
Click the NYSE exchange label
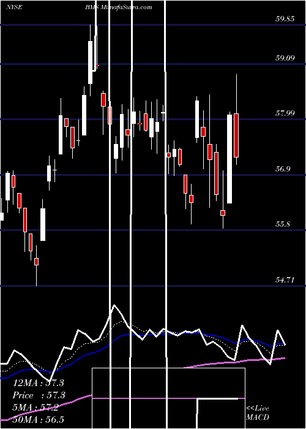pos(14,7)
